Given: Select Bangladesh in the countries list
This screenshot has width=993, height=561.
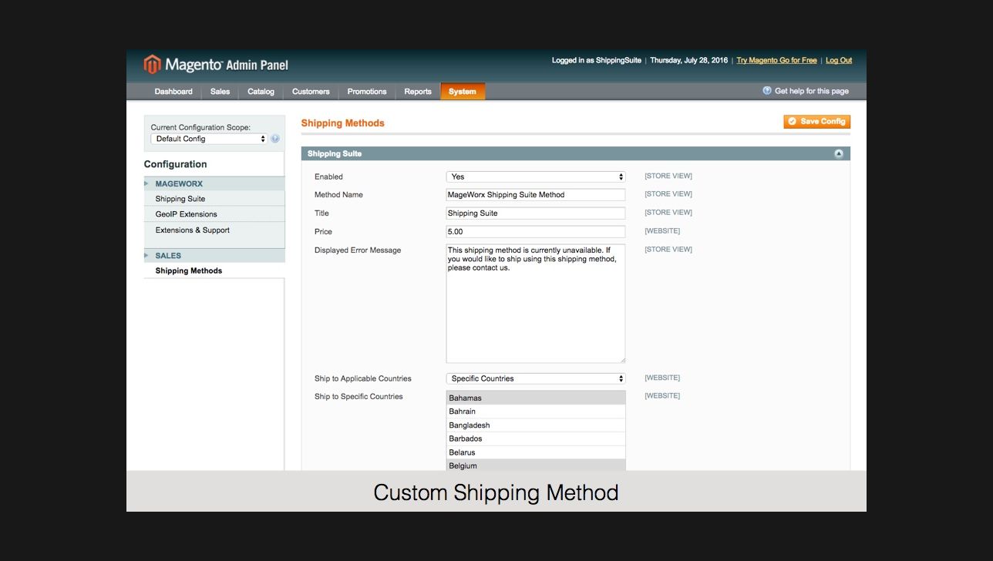Looking at the screenshot, I should [470, 425].
